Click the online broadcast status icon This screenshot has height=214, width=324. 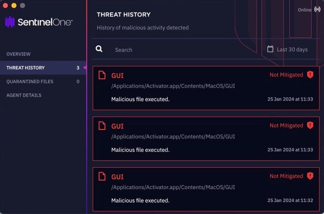point(317,9)
